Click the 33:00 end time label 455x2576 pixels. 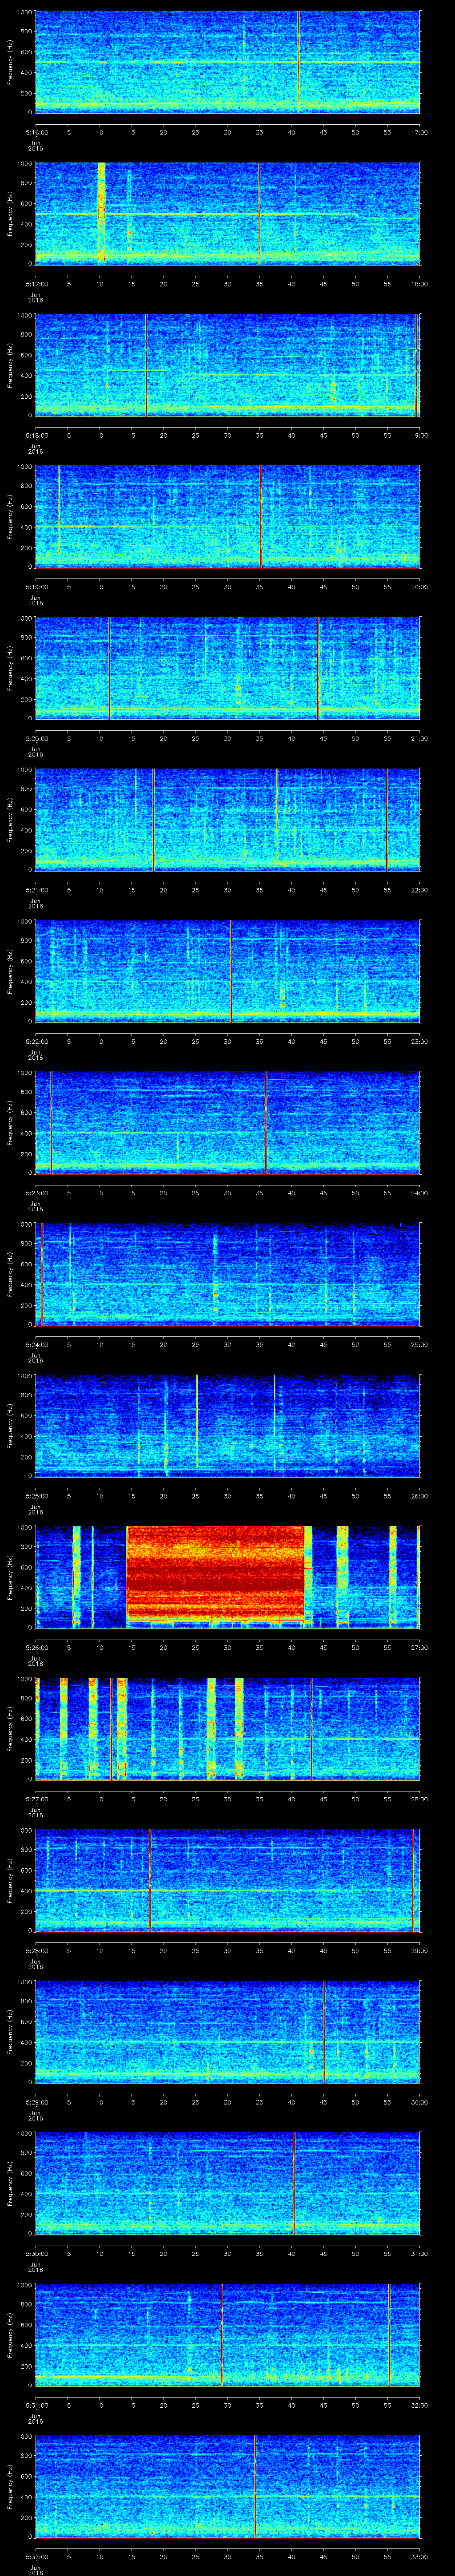pos(419,2556)
